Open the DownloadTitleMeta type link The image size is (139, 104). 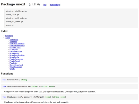coord(17,44)
